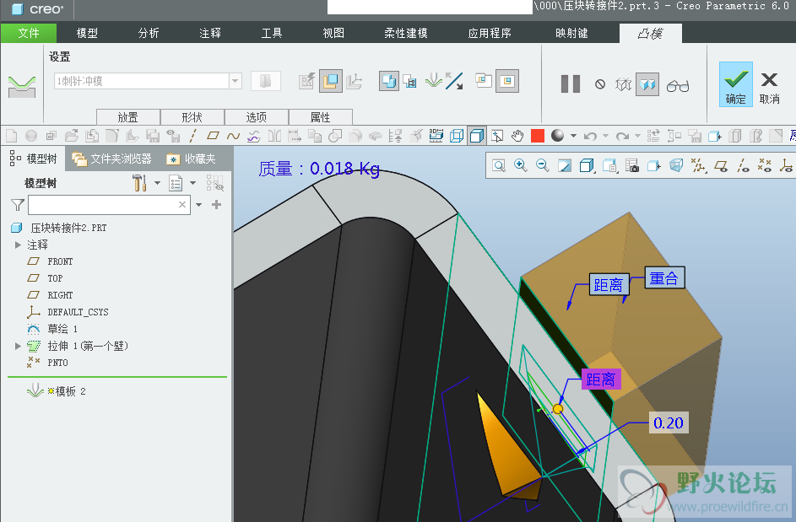Open the filter field dropdown arrow
Screen dimensions: 796x522
pos(199,204)
